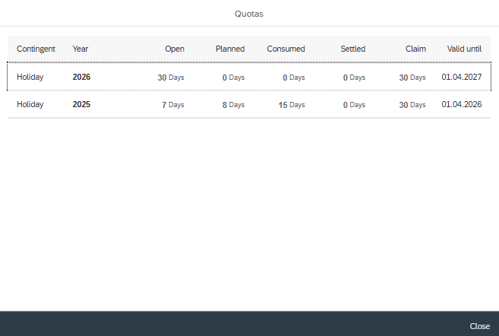Click the 01.04.2026 valid until date
This screenshot has height=336, width=499.
tap(462, 105)
